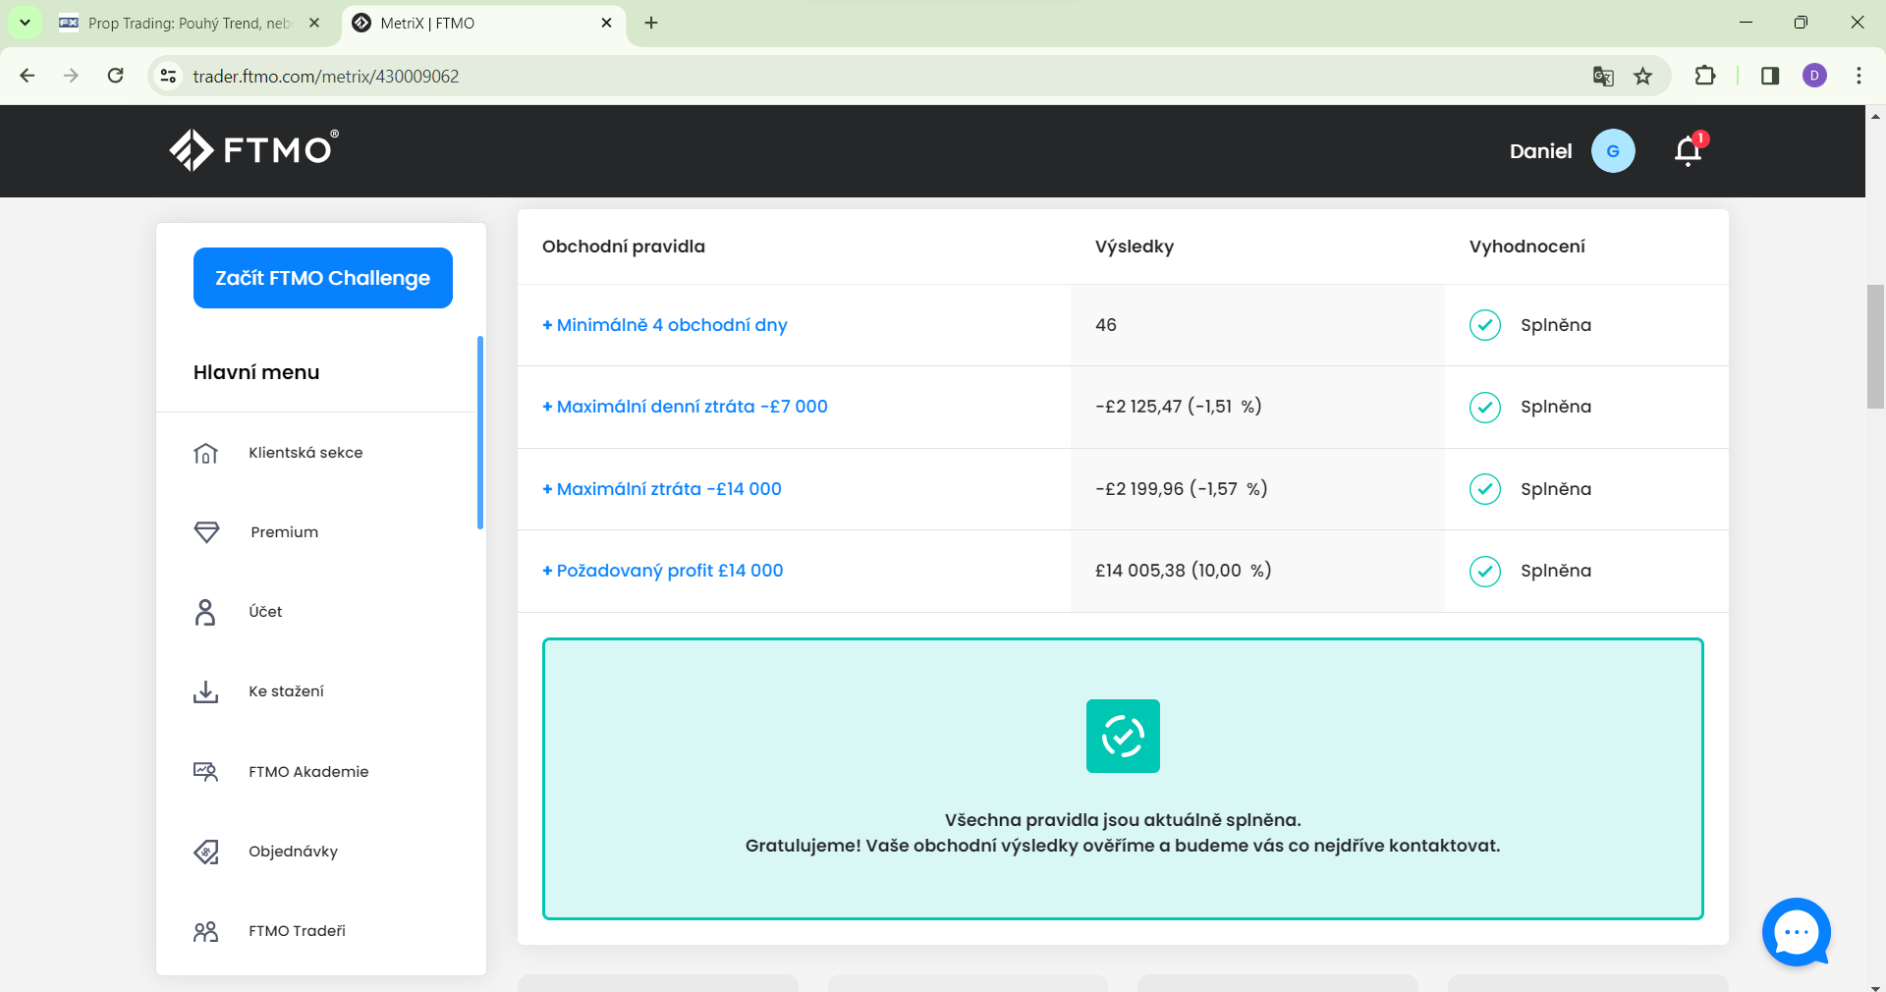Click the browser page scroll-up arrow
Screen dimensions: 1886x992
coord(1875,116)
